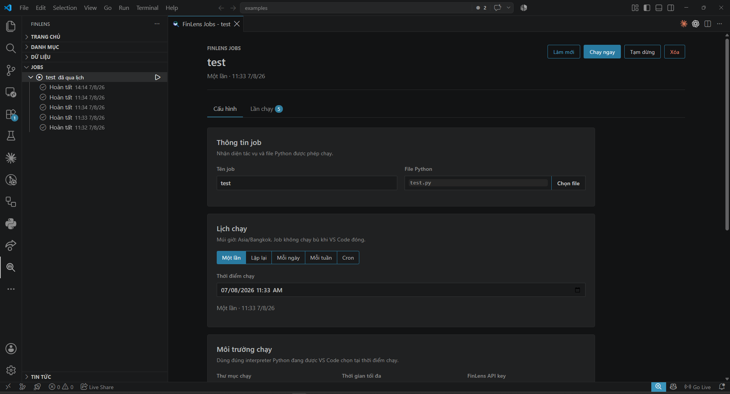Expand DANH MỤC section
This screenshot has width=730, height=394.
tap(95, 47)
